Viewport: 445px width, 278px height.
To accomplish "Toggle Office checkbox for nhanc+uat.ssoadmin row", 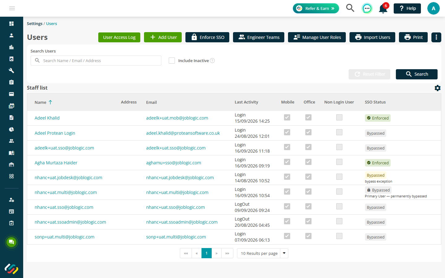I will (x=308, y=221).
